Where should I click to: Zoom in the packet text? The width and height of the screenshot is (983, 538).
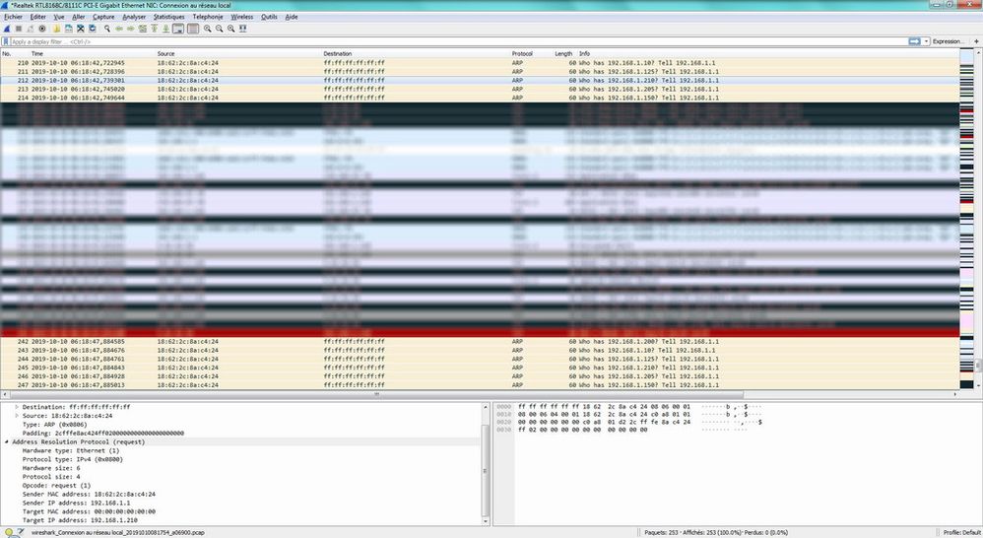(208, 29)
